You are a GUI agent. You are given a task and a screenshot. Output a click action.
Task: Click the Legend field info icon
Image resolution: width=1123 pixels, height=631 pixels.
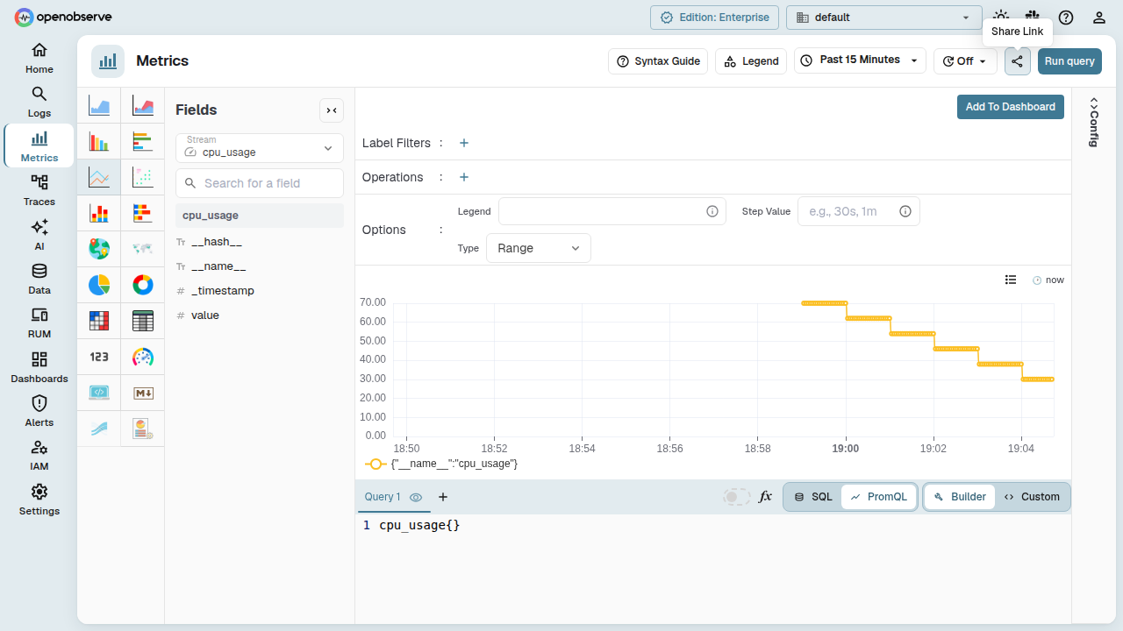point(712,211)
